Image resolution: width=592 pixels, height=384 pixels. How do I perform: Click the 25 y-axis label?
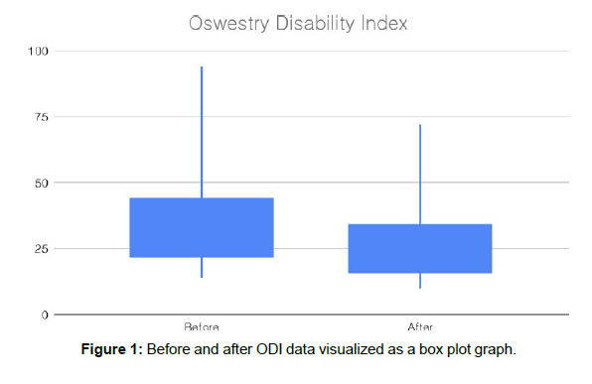pyautogui.click(x=42, y=249)
